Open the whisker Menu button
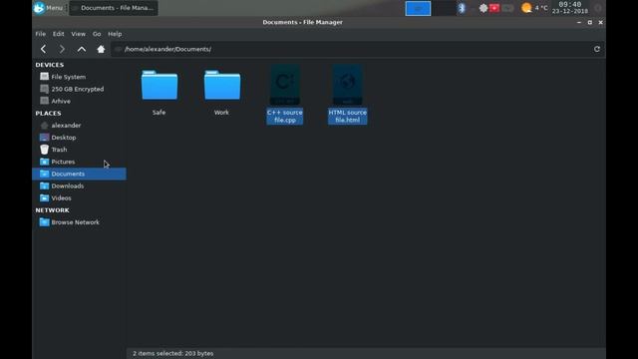 pyautogui.click(x=49, y=8)
